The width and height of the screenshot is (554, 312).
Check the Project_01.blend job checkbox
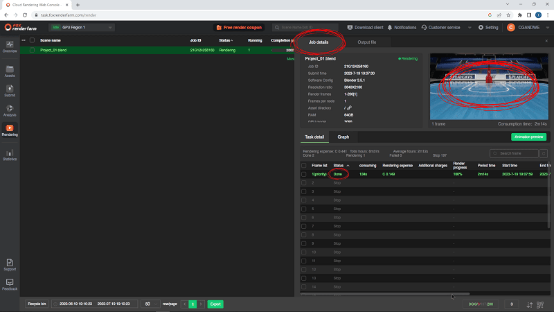tap(32, 50)
